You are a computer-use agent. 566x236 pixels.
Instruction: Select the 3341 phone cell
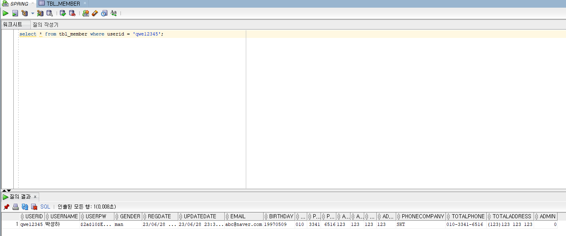(315, 224)
